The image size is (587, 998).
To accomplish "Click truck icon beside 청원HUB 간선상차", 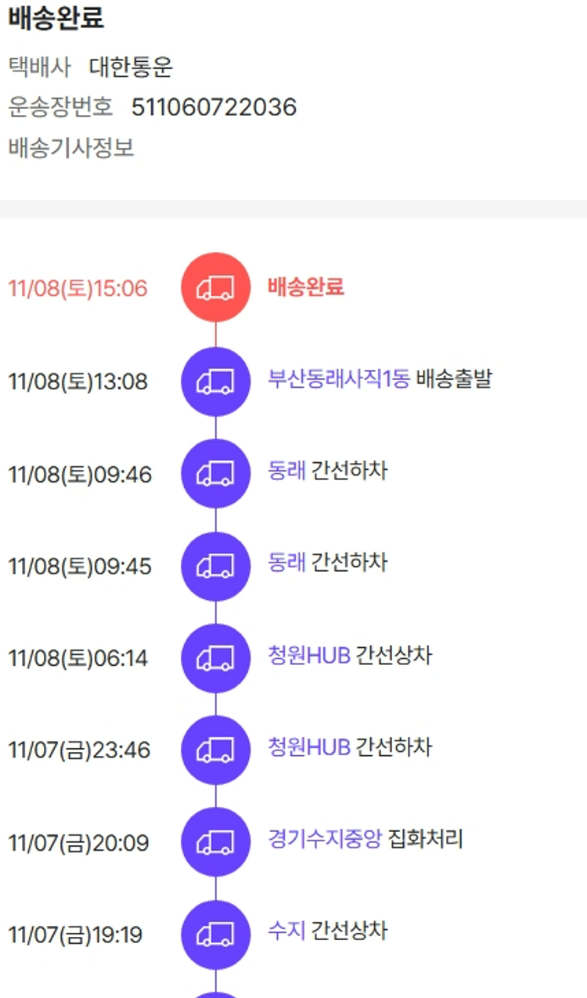I will [215, 658].
